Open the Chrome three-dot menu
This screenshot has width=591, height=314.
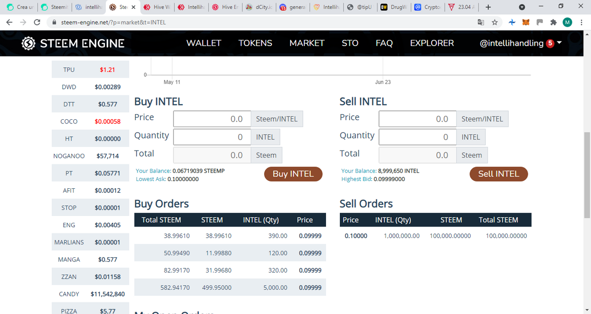click(x=581, y=22)
